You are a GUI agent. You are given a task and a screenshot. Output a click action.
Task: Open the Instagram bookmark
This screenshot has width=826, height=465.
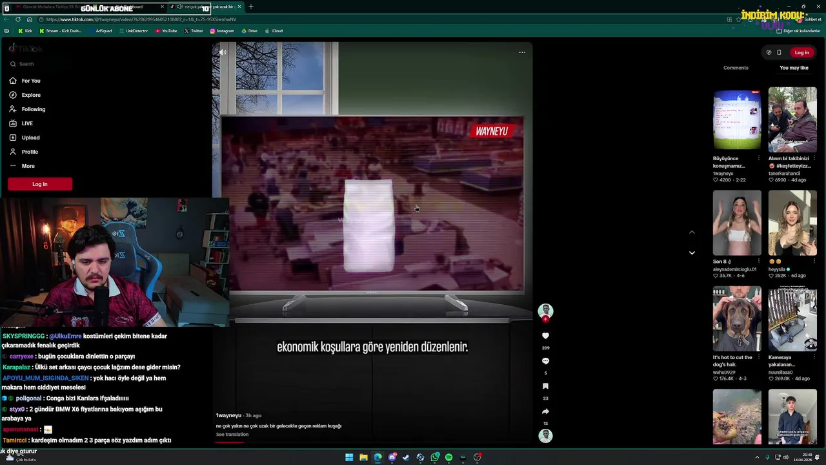click(222, 31)
